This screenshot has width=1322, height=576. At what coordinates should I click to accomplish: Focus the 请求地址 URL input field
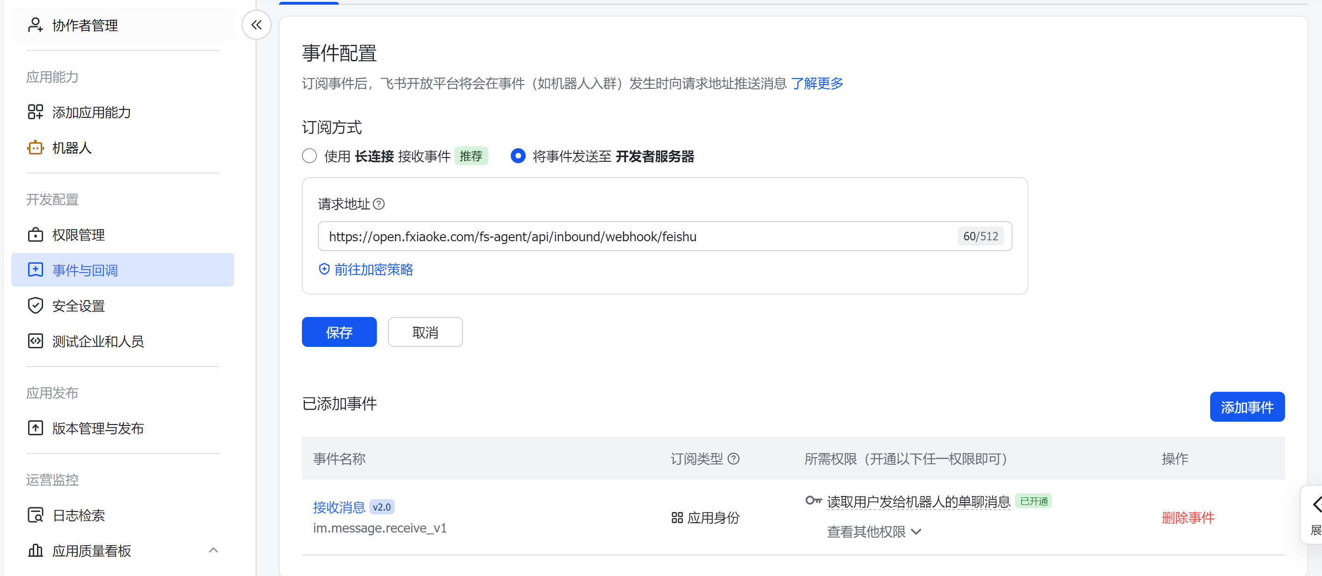pyautogui.click(x=665, y=236)
